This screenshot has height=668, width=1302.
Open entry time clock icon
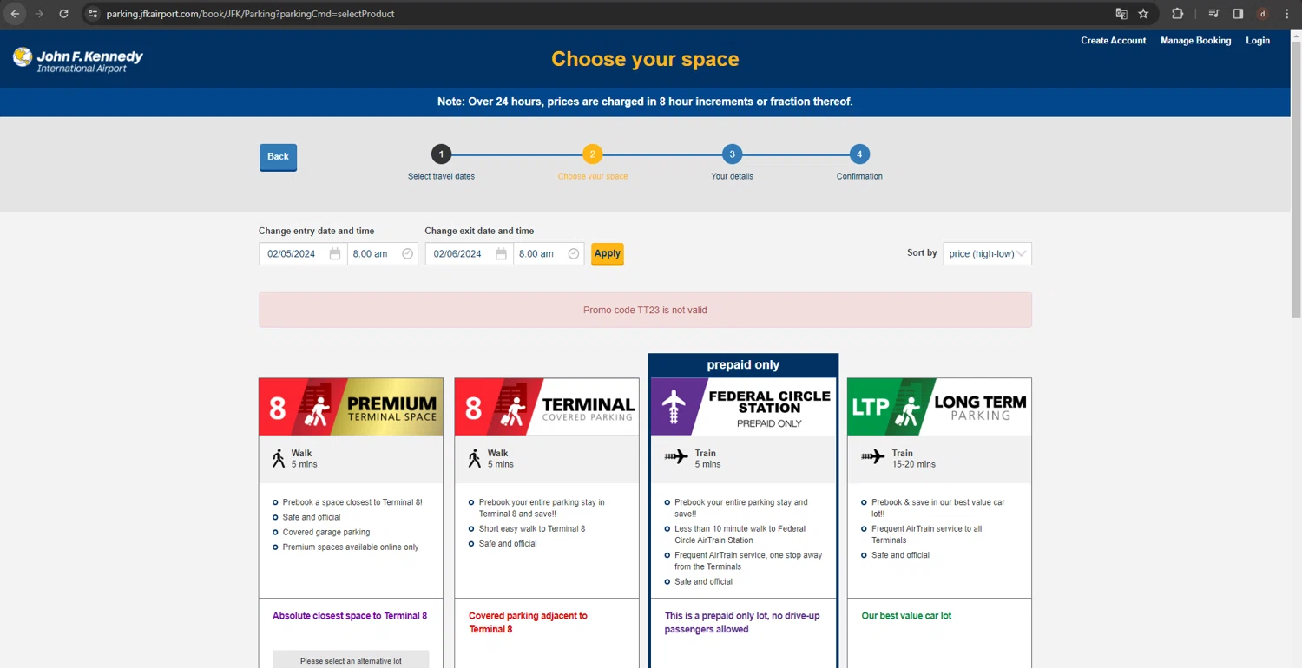click(407, 254)
